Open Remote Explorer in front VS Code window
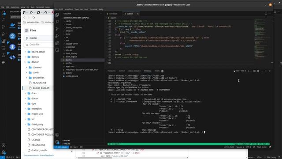 point(57,50)
